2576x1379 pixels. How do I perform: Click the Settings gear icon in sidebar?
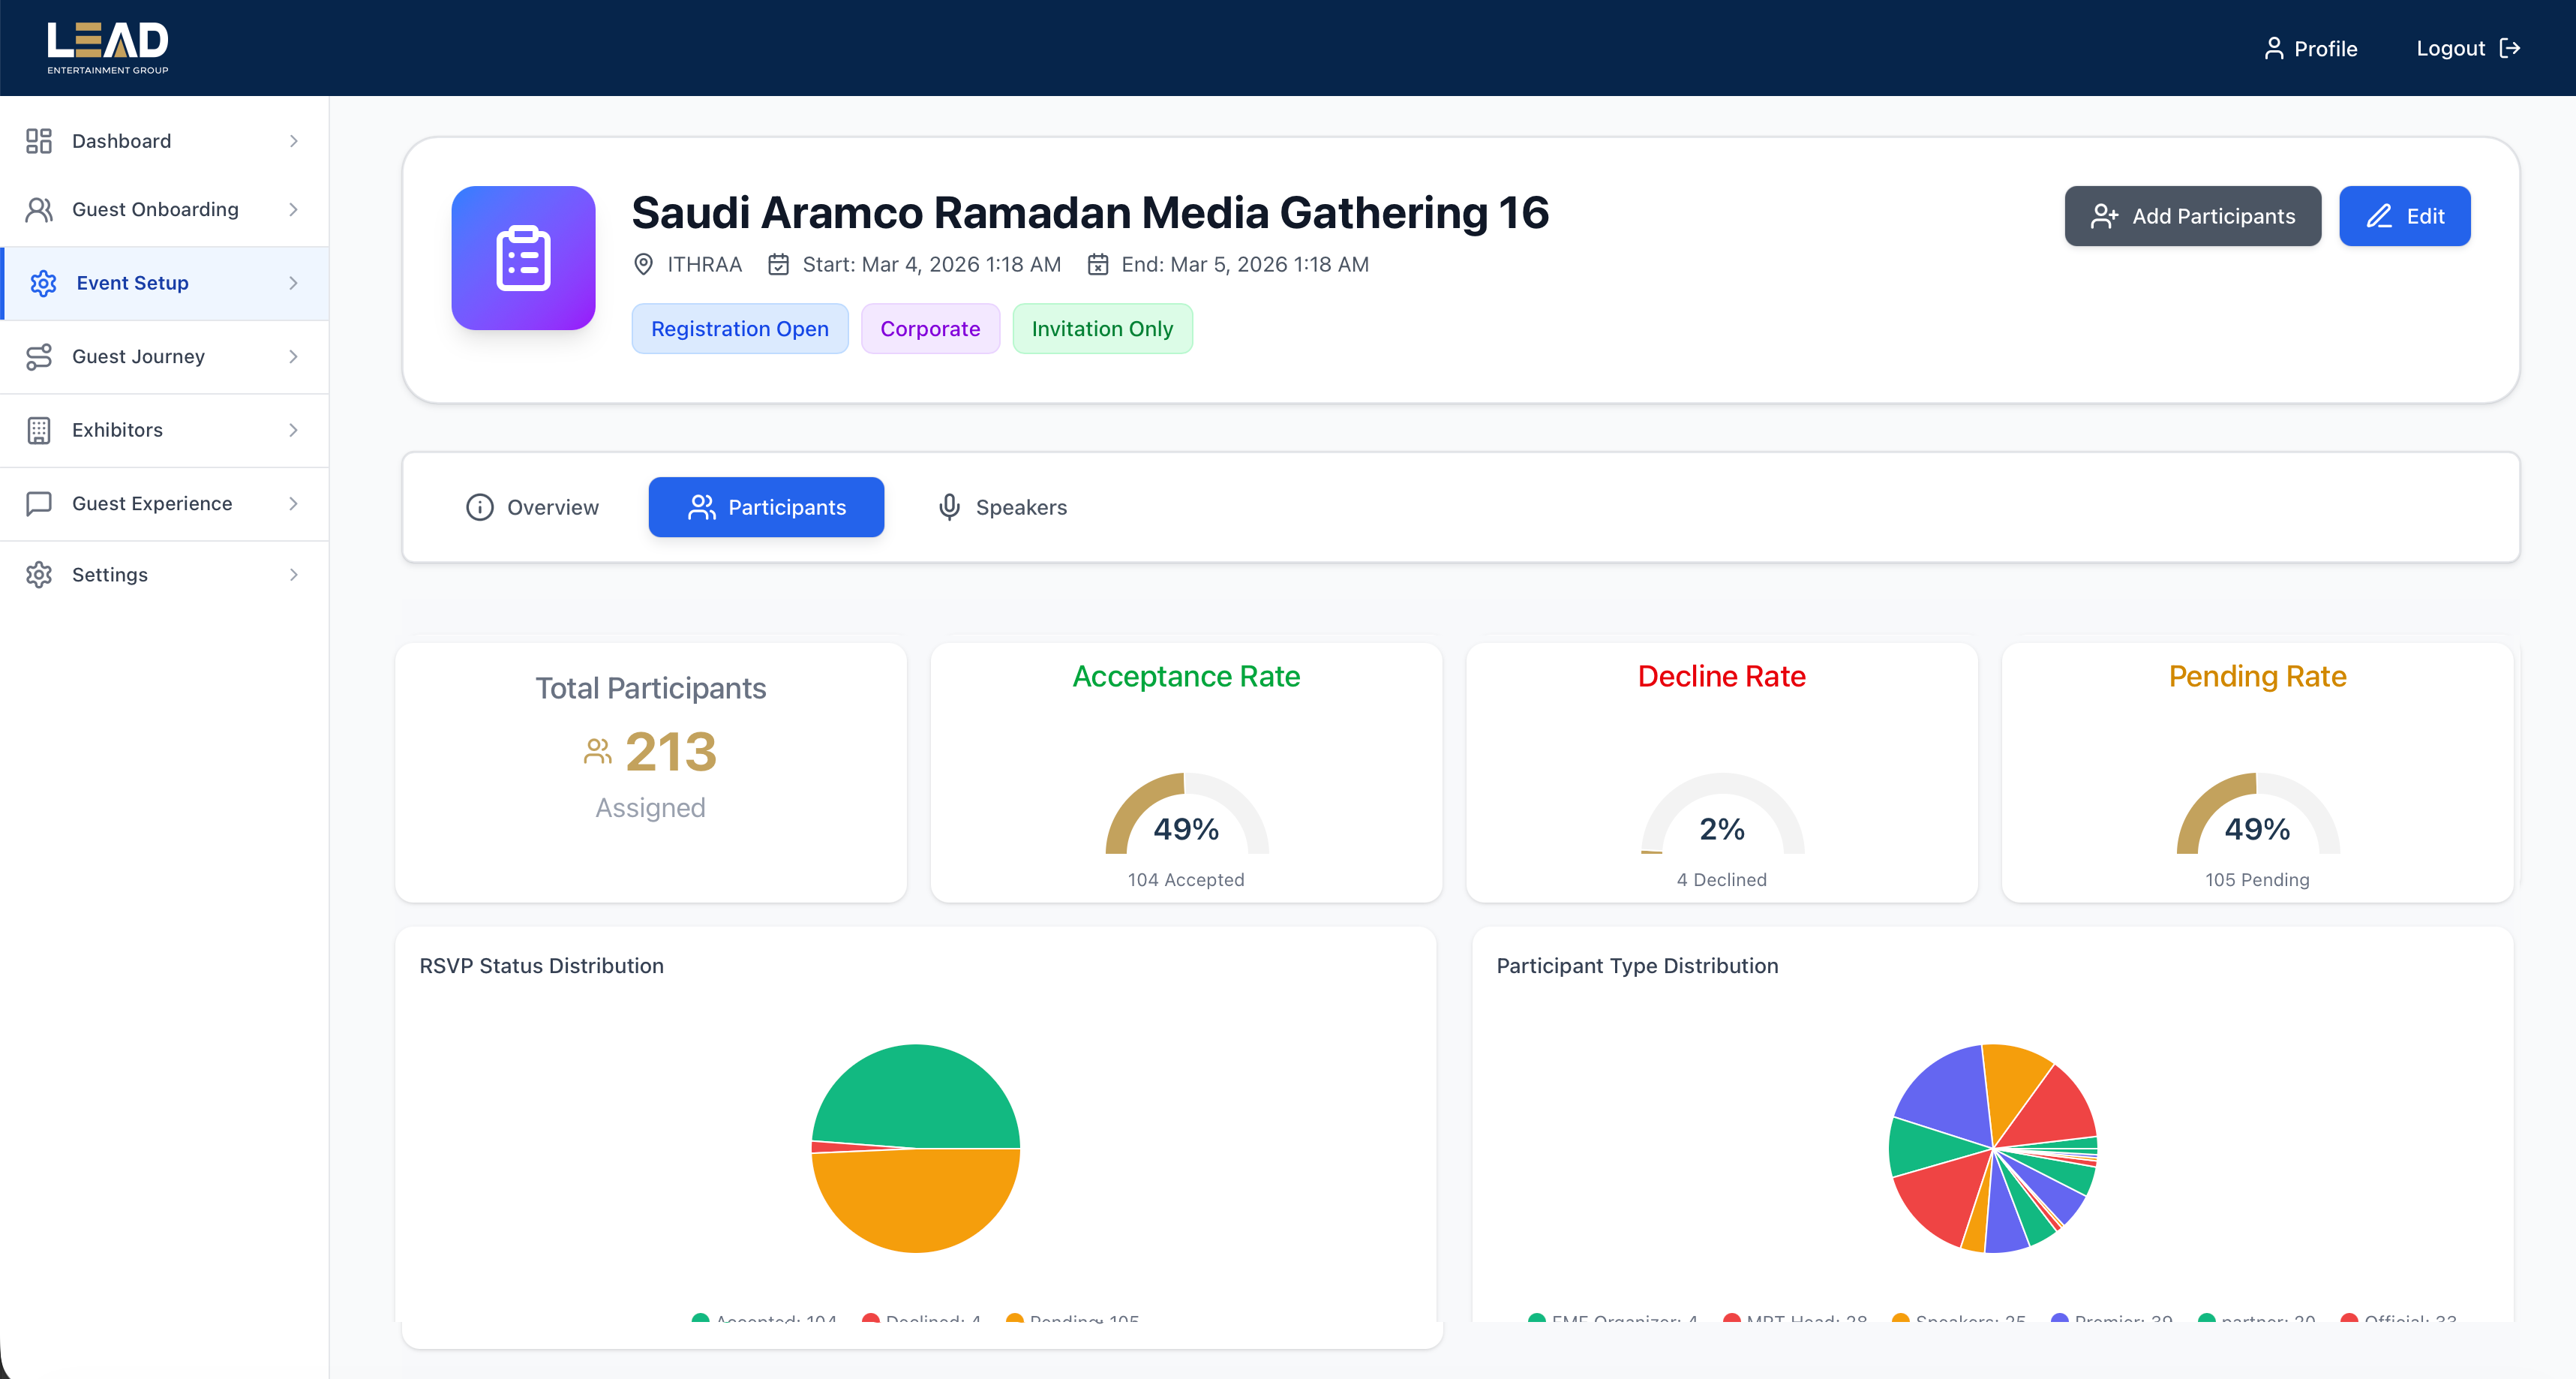click(x=40, y=574)
